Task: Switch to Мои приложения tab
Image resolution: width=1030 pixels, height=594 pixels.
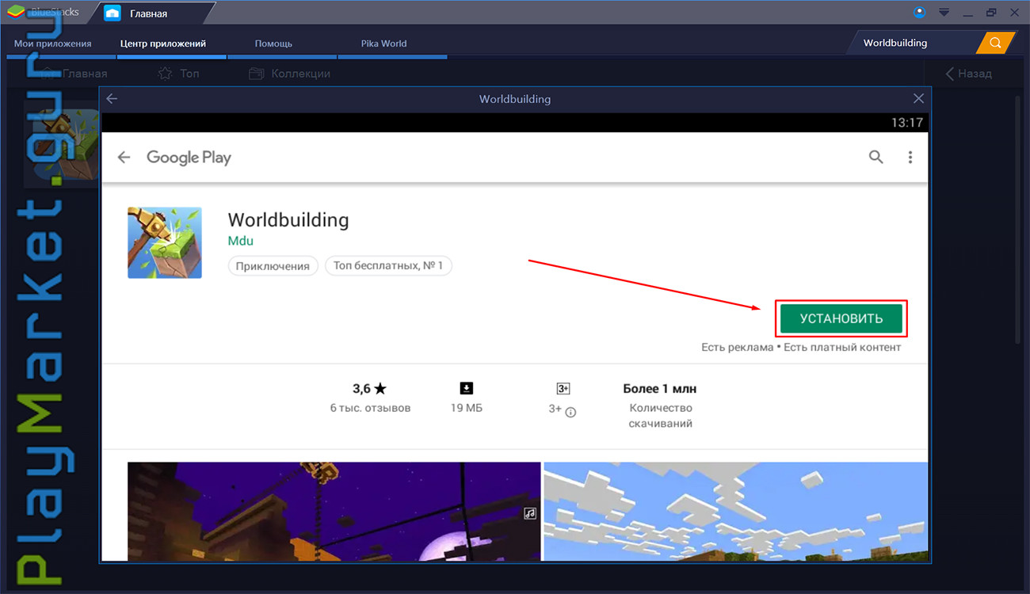Action: [x=53, y=44]
